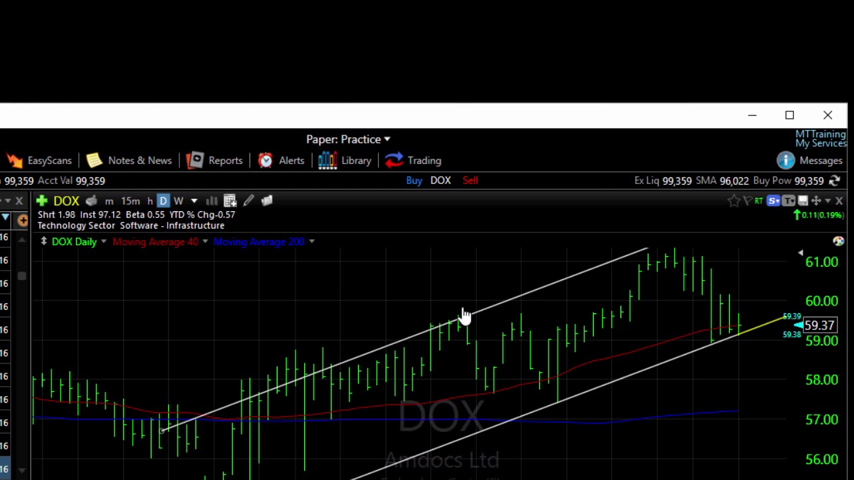Open the chart folder icon
Image resolution: width=854 pixels, height=480 pixels.
(267, 201)
